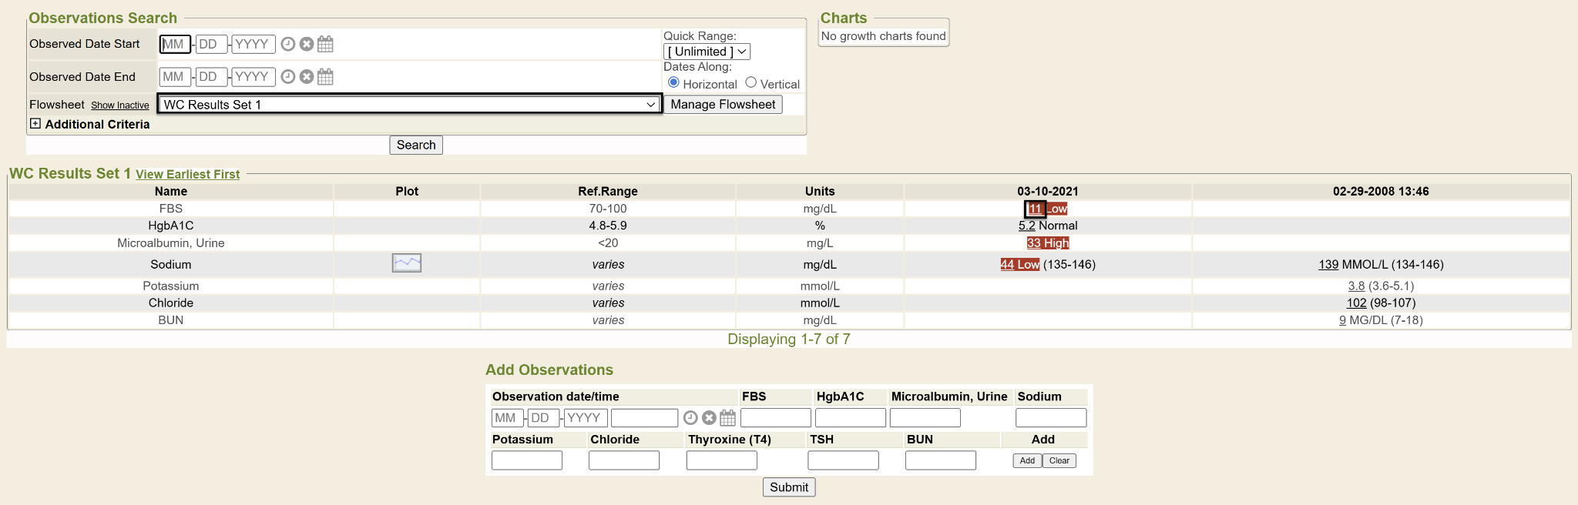Image resolution: width=1578 pixels, height=505 pixels.
Task: Open the Flowsheet dropdown WC Results Set 1
Action: pos(409,105)
